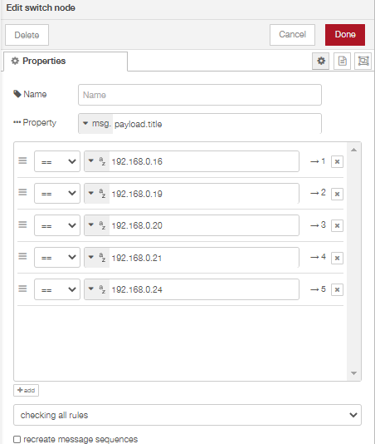Image resolution: width=375 pixels, height=444 pixels.
Task: Delete the switch node
Action: [x=27, y=35]
